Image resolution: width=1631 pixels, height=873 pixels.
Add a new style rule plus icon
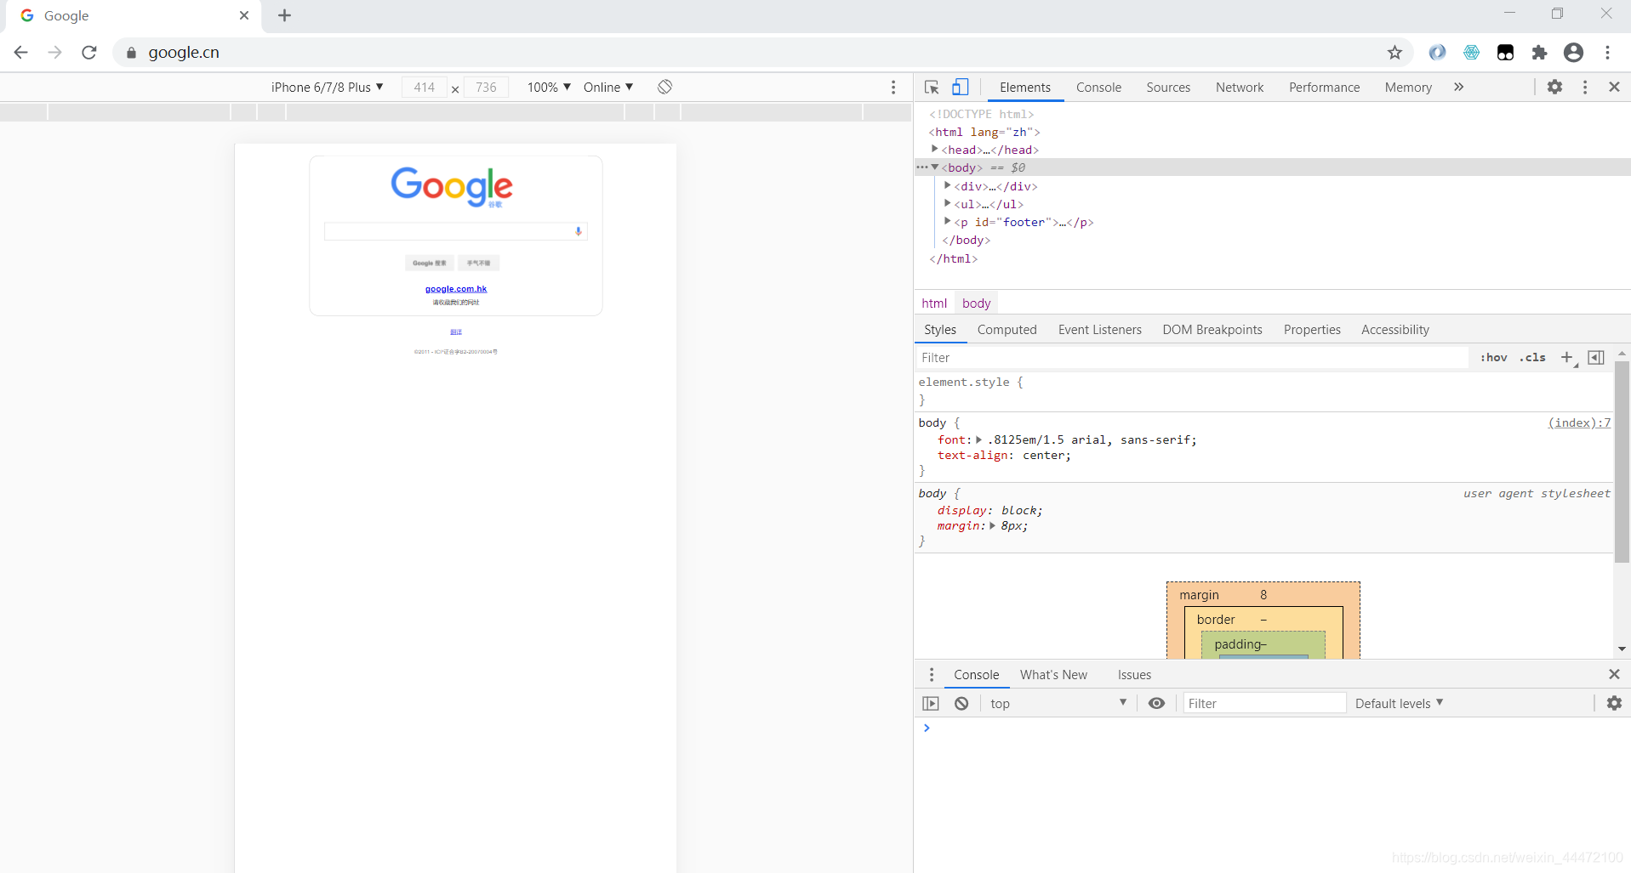1567,358
